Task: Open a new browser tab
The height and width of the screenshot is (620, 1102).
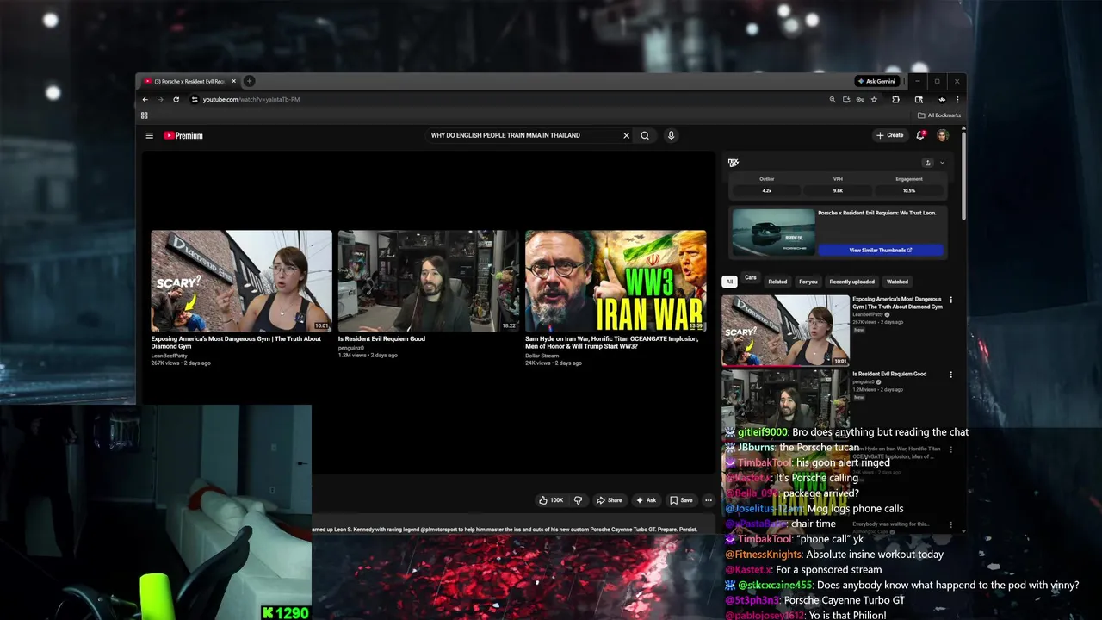Action: pos(249,81)
